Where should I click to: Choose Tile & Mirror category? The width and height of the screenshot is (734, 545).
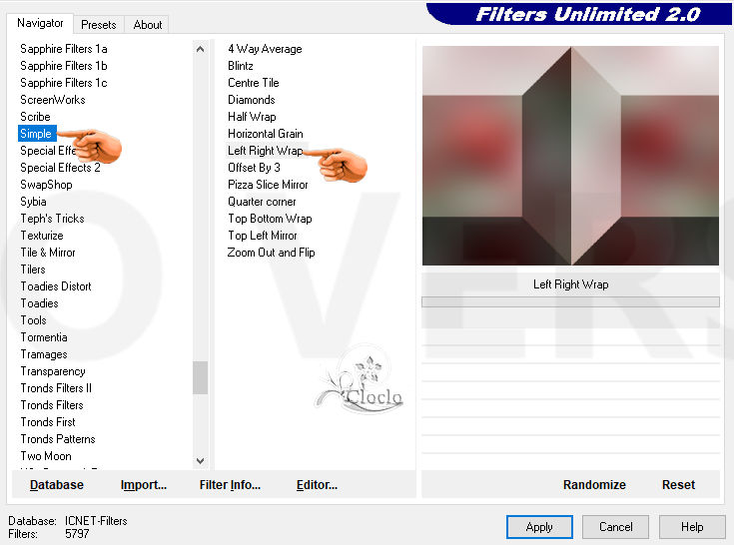48,253
